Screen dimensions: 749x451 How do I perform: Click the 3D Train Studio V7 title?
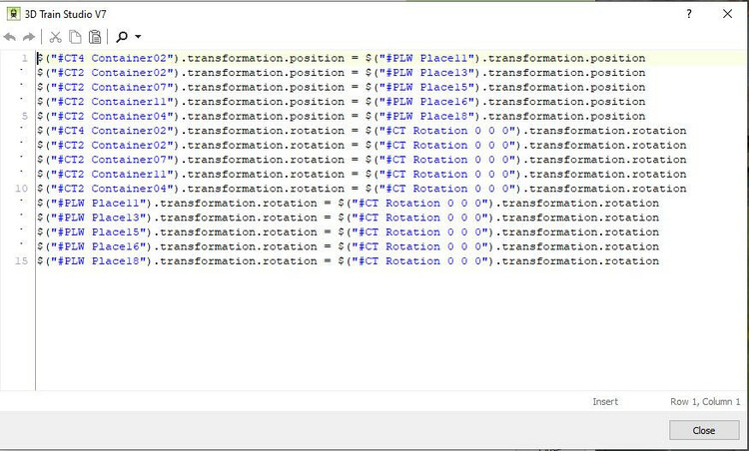click(66, 14)
